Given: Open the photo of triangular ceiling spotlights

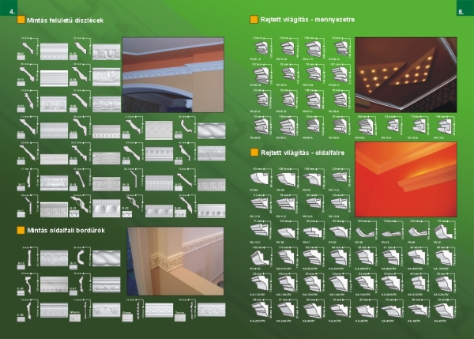Looking at the screenshot, I should [x=406, y=75].
